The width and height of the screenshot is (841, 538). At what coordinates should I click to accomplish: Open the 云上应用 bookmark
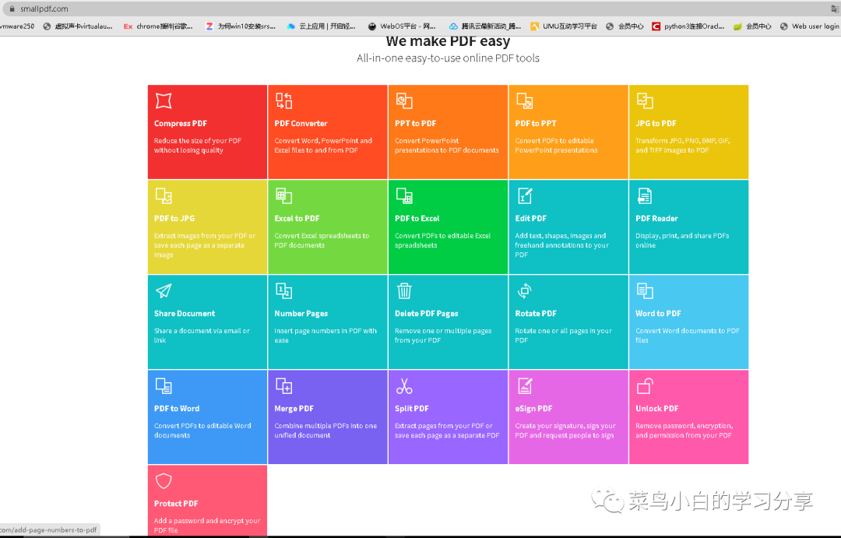pos(321,26)
